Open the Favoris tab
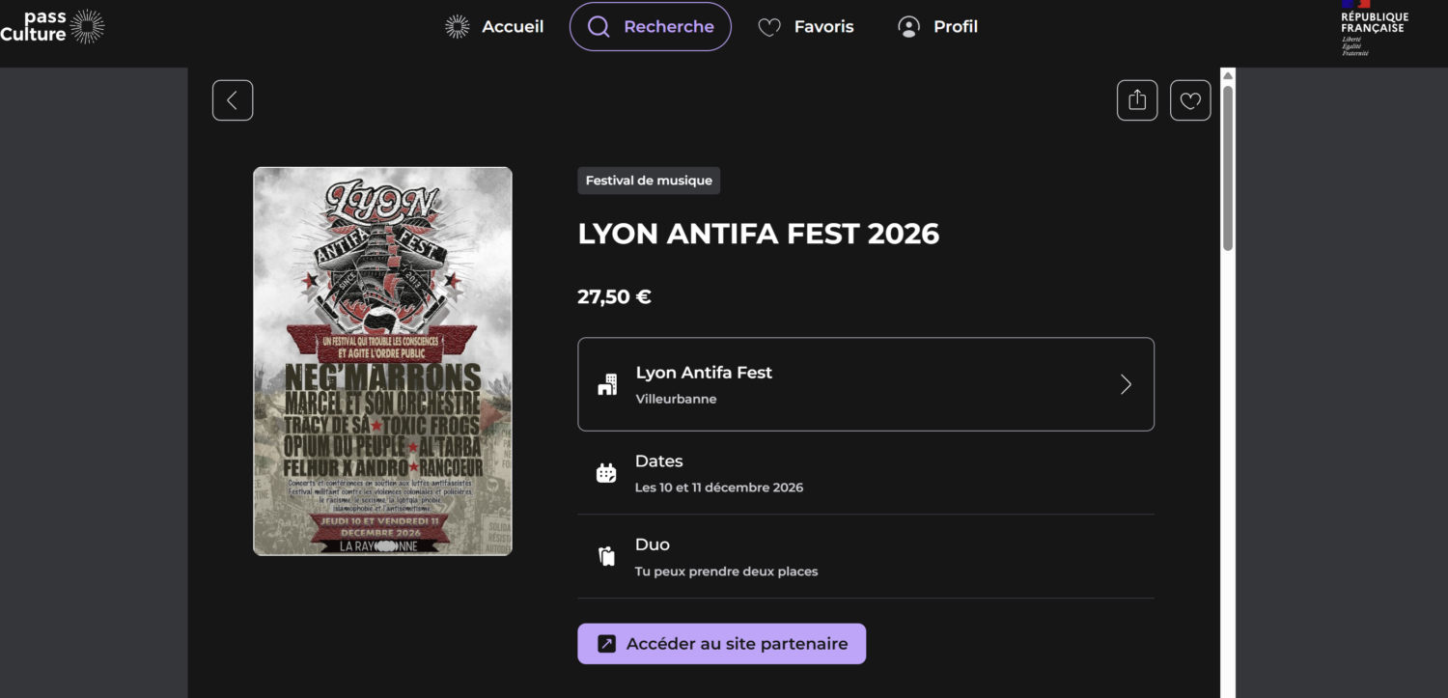The image size is (1448, 698). (x=806, y=27)
